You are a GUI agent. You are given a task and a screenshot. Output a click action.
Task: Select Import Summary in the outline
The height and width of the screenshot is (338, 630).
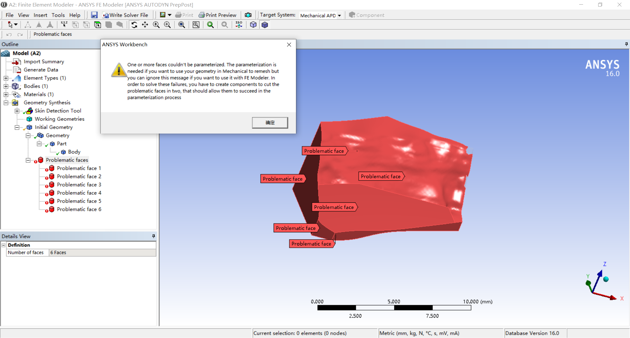click(44, 62)
